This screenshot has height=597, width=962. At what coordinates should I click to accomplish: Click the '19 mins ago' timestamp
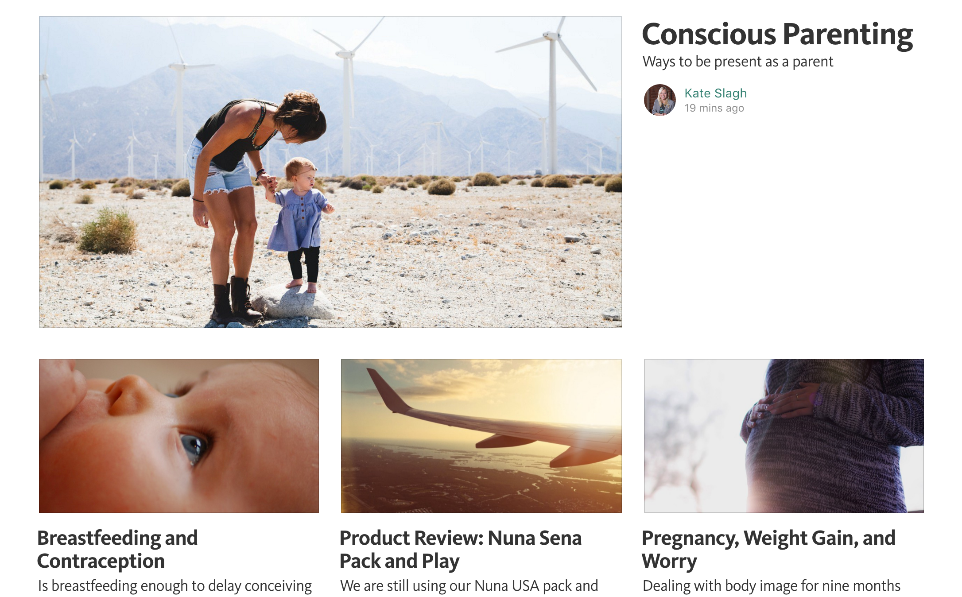click(x=714, y=108)
